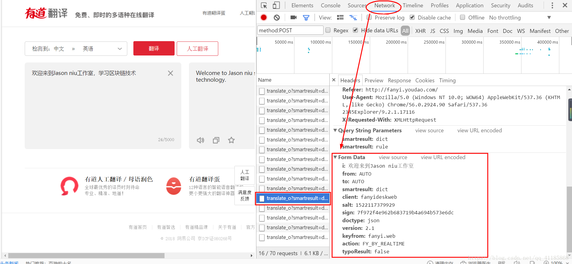This screenshot has width=572, height=264.
Task: Open the Console tab
Action: click(x=331, y=5)
